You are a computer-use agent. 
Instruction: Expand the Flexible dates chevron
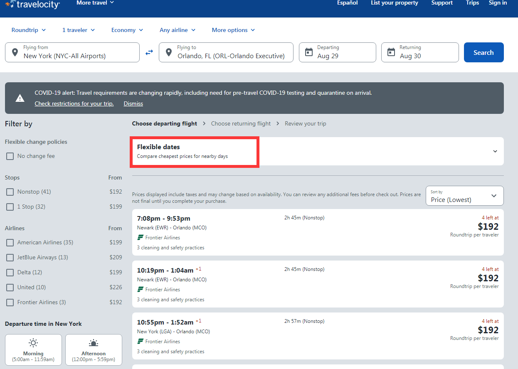coord(495,151)
